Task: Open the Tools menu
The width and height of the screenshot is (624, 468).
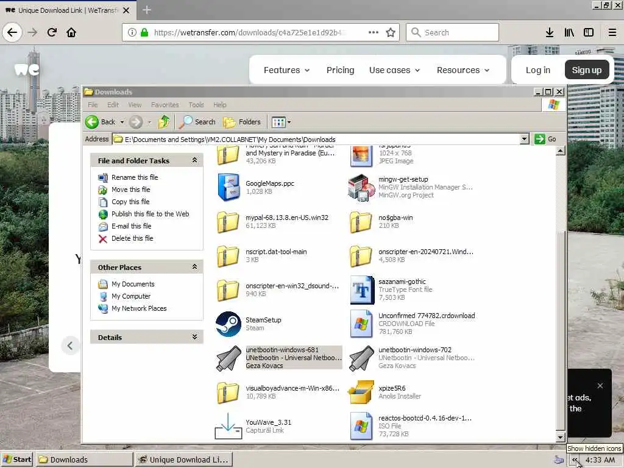Action: point(196,105)
